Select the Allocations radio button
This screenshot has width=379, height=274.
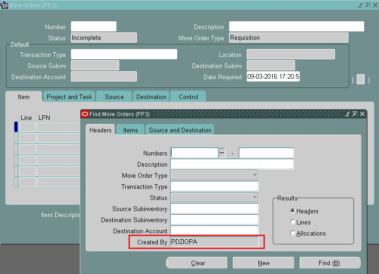point(293,233)
